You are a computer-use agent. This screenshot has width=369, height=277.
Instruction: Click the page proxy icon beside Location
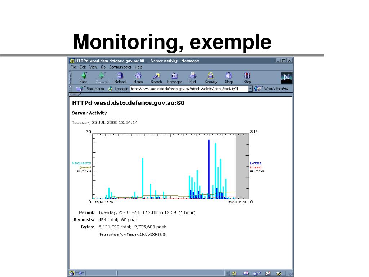[x=110, y=89]
